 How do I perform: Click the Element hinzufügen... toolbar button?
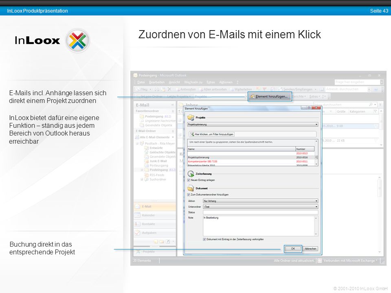coord(270,96)
